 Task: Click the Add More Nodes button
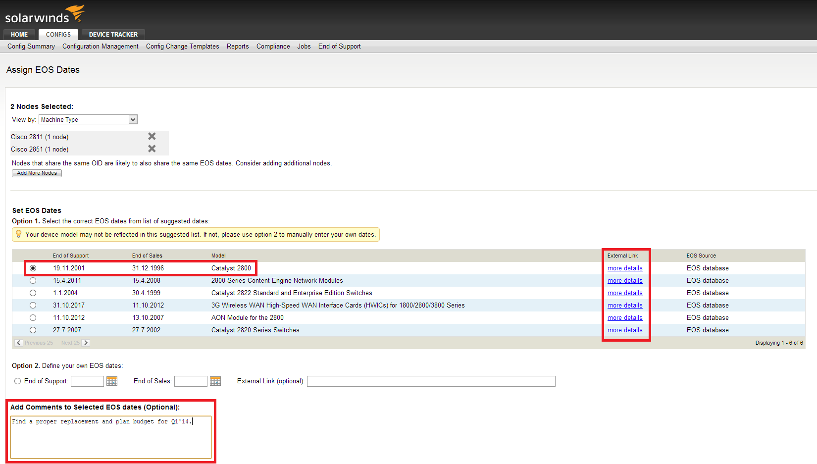click(x=37, y=173)
